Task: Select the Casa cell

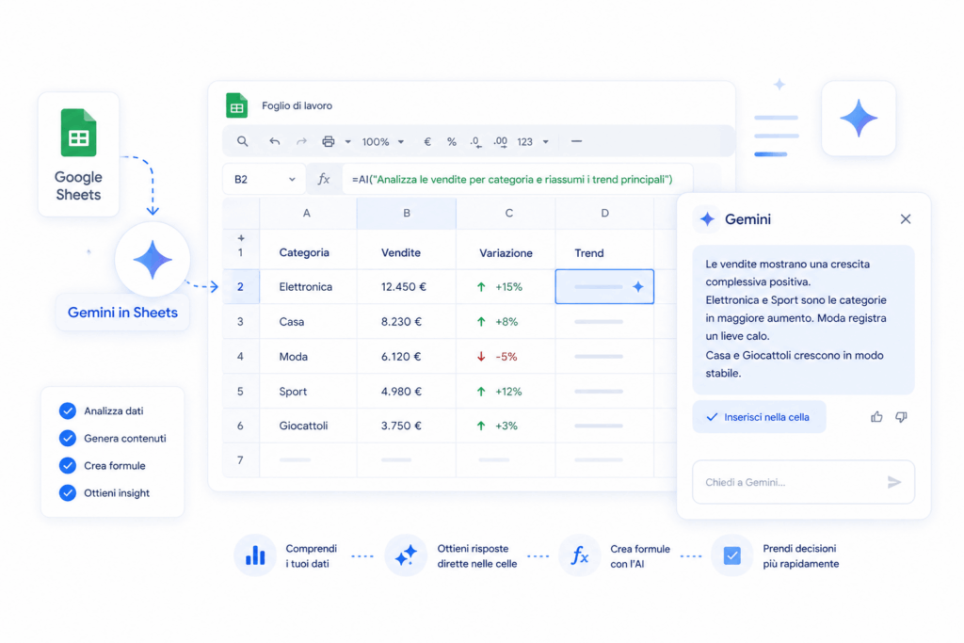Action: 308,322
